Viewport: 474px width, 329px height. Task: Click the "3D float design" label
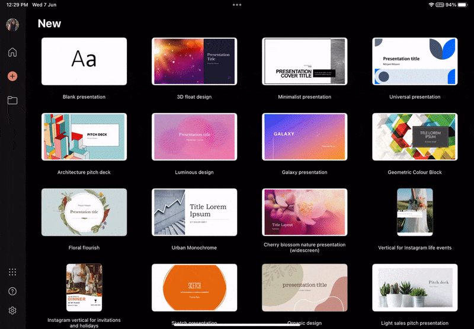tap(194, 97)
